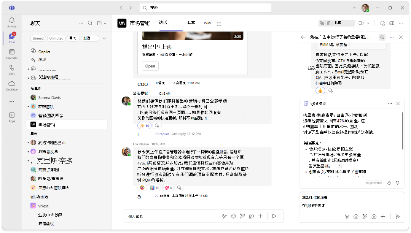Toggle the face emoji reaction on Erik's message
Screen dimensions: 411x233
[x=142, y=187]
